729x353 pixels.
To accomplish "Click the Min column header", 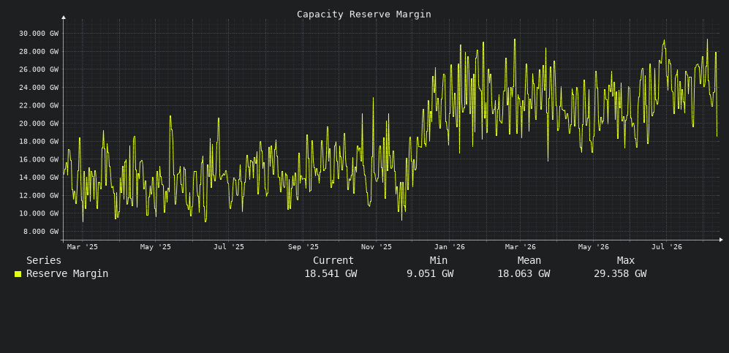I will 439,261.
